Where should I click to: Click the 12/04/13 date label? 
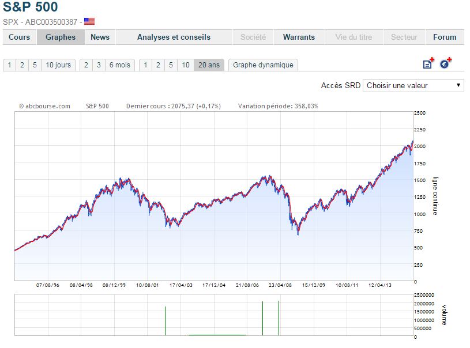(x=380, y=285)
